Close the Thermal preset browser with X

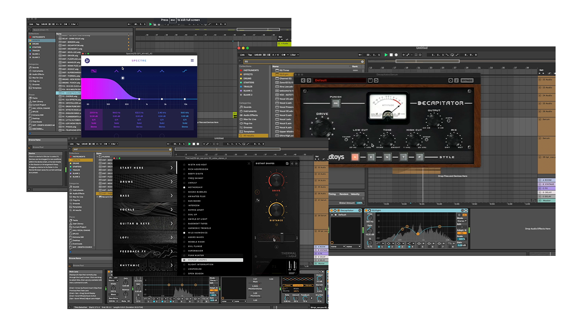(249, 163)
